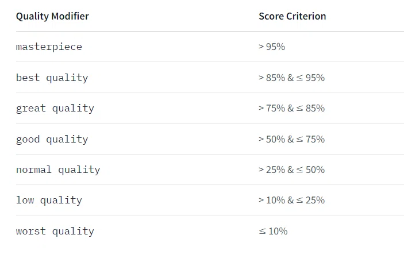Screen dimensions: 404x254
Task: Select the great quality modifier text
Action: pos(55,108)
